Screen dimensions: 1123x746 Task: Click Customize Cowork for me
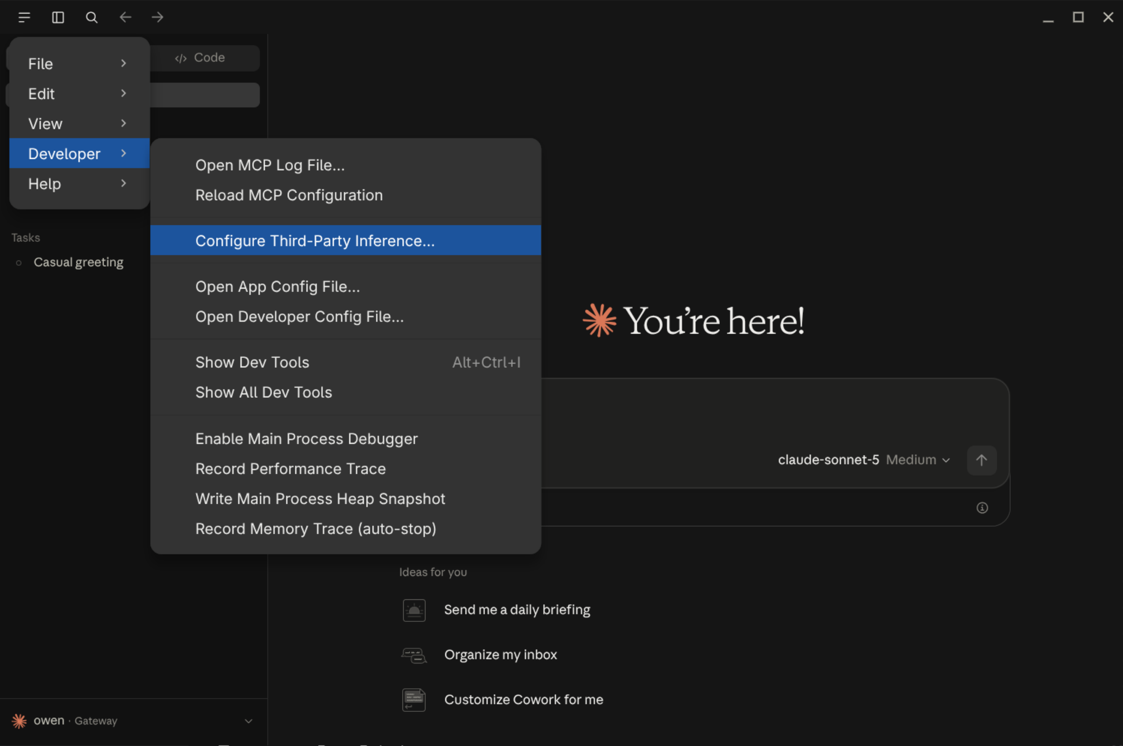click(x=524, y=700)
